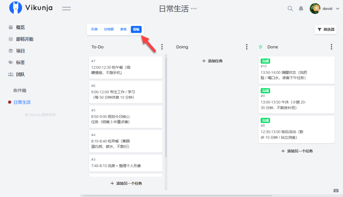Open To-Do column kebab menu

(x=162, y=47)
